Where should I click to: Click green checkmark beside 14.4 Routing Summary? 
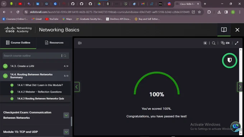(x=5, y=76)
